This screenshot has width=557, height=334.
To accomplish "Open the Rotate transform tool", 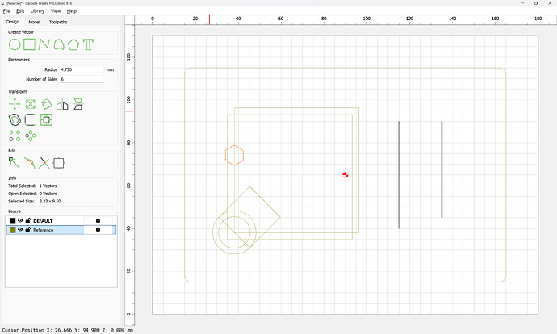I will (x=46, y=104).
